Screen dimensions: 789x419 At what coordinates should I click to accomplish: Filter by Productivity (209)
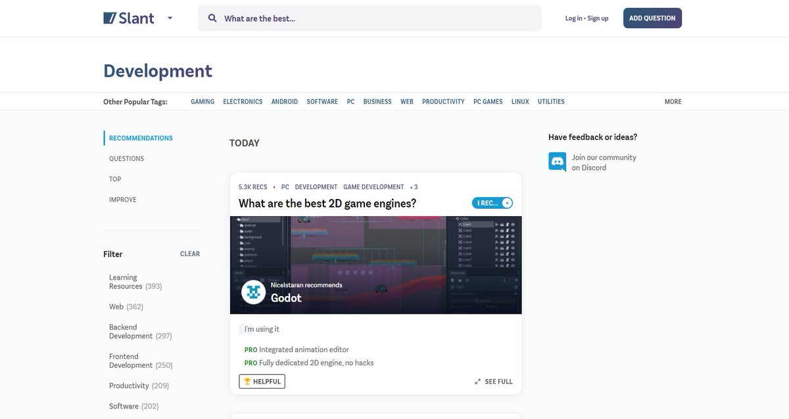point(139,386)
